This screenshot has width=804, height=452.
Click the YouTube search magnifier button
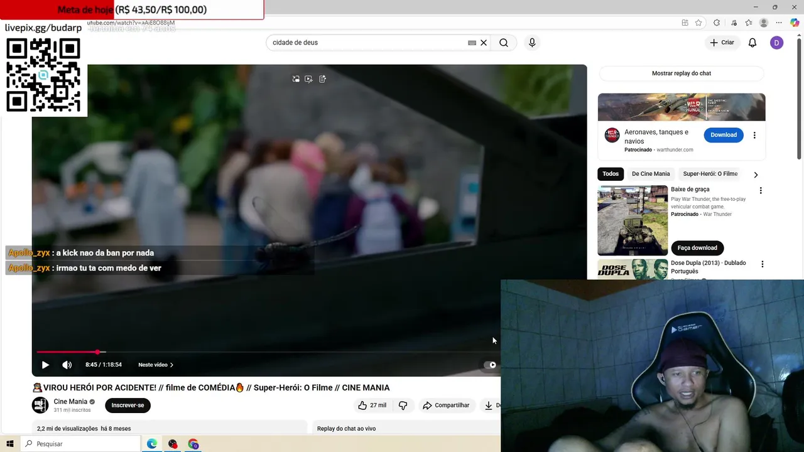[x=504, y=43]
